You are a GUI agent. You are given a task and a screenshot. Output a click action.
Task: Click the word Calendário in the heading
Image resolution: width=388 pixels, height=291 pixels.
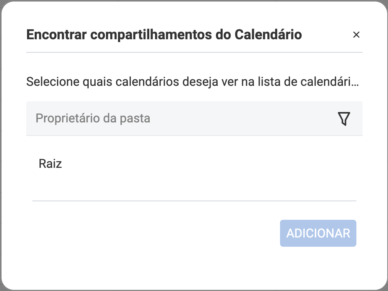[268, 35]
